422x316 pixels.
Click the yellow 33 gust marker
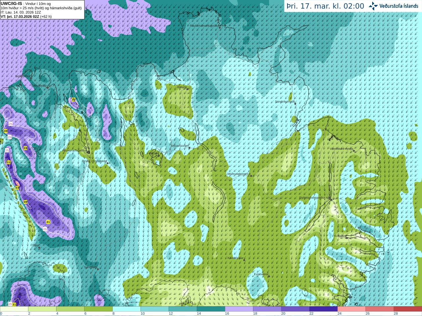click(17, 188)
